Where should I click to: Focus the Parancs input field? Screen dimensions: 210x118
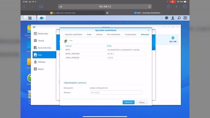[116, 92]
